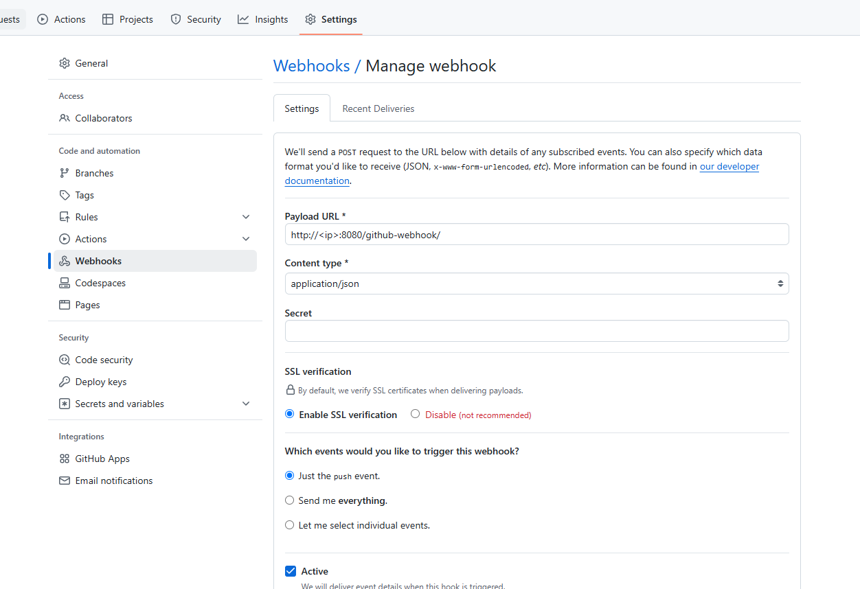Click the Branches git-branch icon
Viewport: 860px width, 589px height.
coord(65,173)
